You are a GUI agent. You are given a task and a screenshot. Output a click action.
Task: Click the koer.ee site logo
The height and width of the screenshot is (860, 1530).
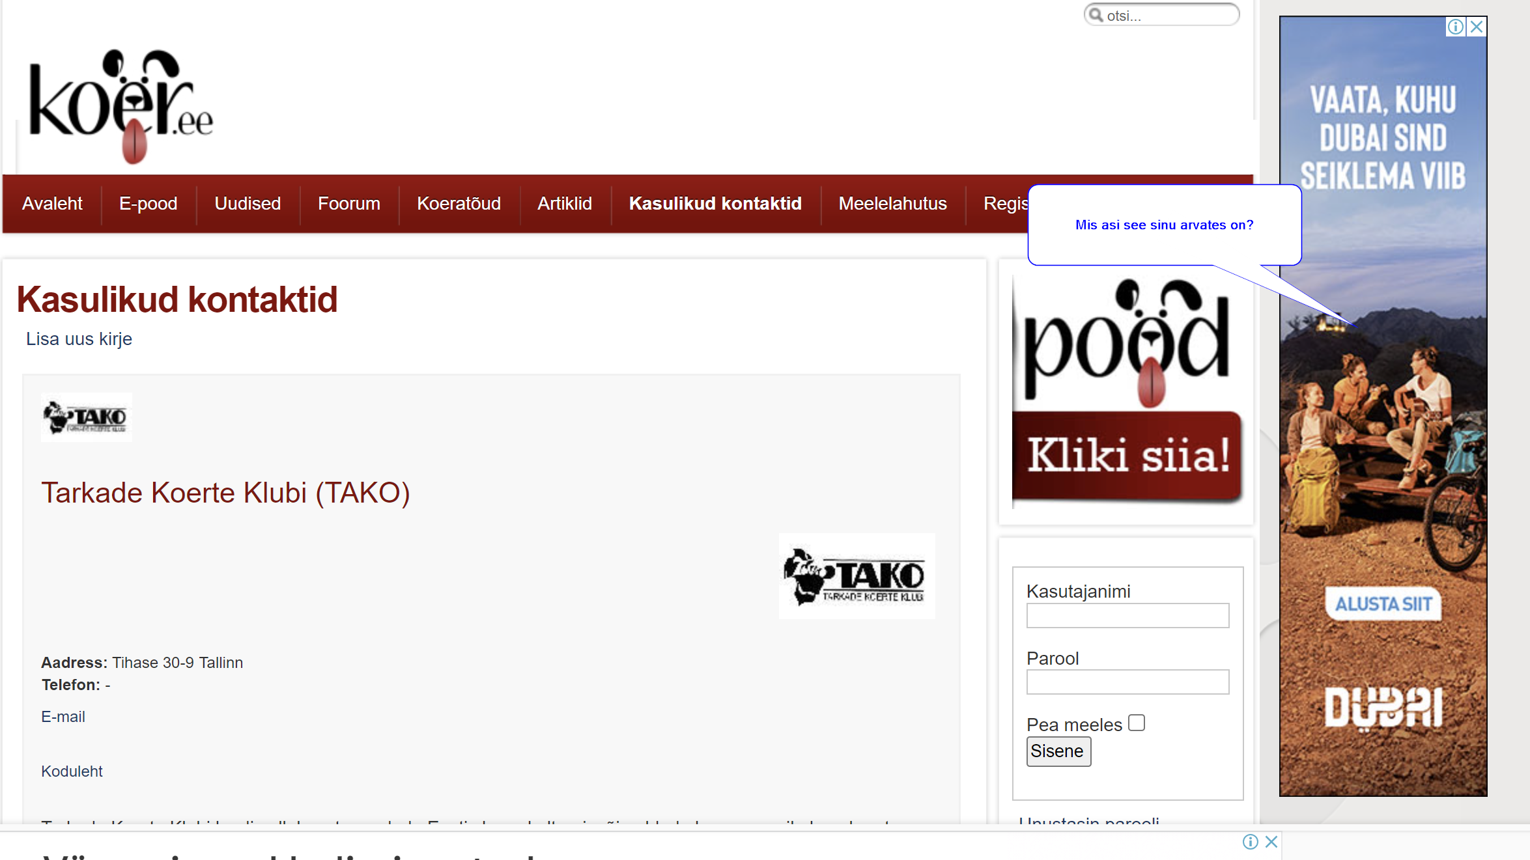pyautogui.click(x=121, y=106)
